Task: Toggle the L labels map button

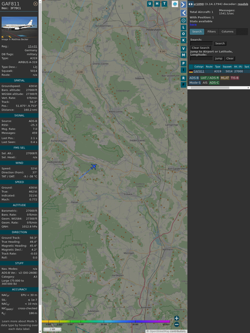Action: click(183, 28)
